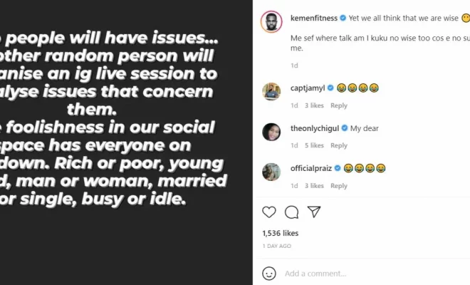Click captjamyl's avatar

pos(271,91)
